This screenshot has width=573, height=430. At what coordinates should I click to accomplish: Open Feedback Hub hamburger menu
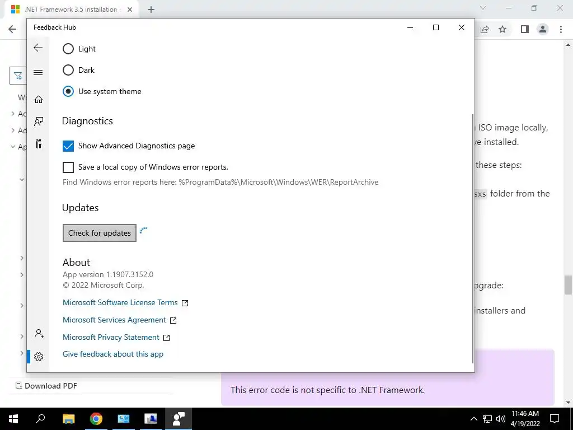coord(38,72)
